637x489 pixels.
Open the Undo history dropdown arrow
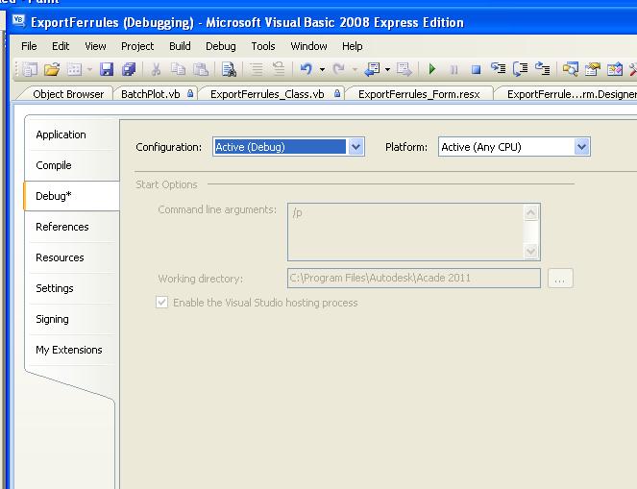pyautogui.click(x=322, y=70)
